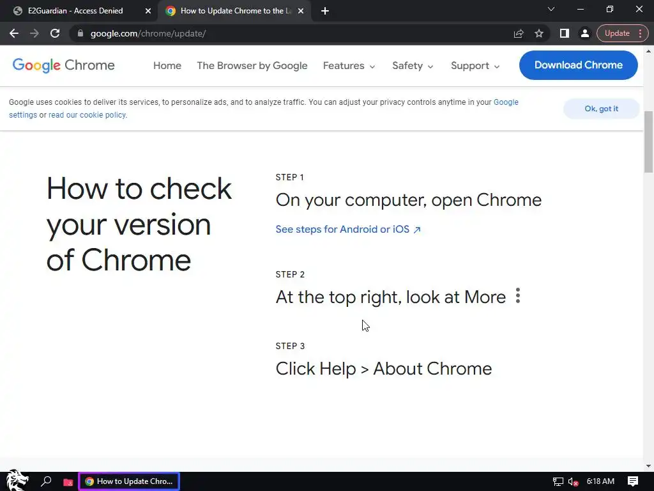The width and height of the screenshot is (654, 491).
Task: Click the scrollbar down arrow
Action: pyautogui.click(x=648, y=466)
